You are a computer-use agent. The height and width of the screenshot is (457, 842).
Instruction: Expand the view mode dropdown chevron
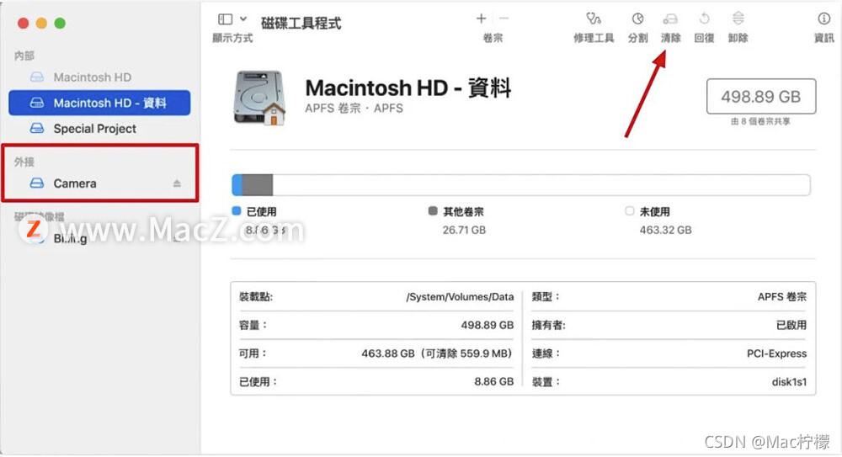coord(243,19)
